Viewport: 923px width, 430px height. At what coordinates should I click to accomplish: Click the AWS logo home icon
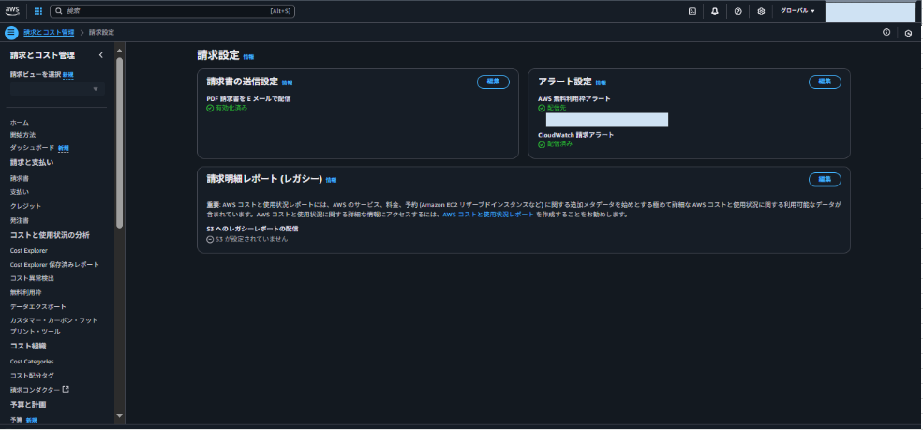(x=12, y=11)
